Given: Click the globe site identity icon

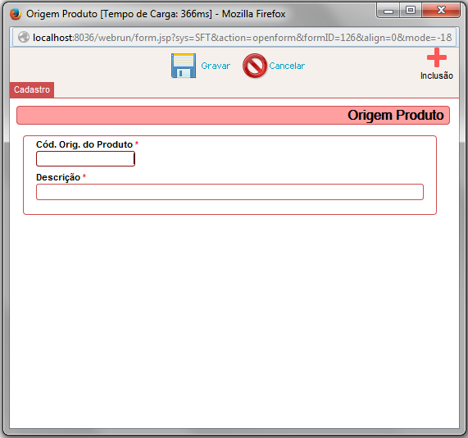Looking at the screenshot, I should click(x=24, y=38).
